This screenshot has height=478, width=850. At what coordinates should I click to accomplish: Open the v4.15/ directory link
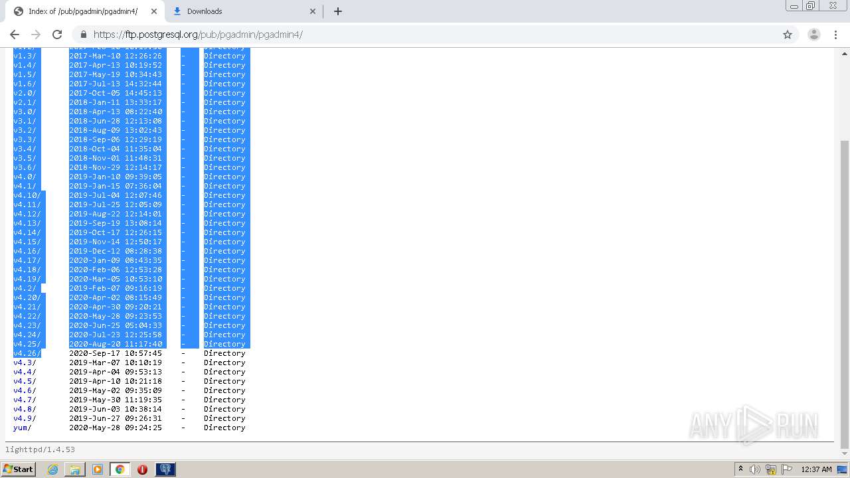tap(27, 242)
